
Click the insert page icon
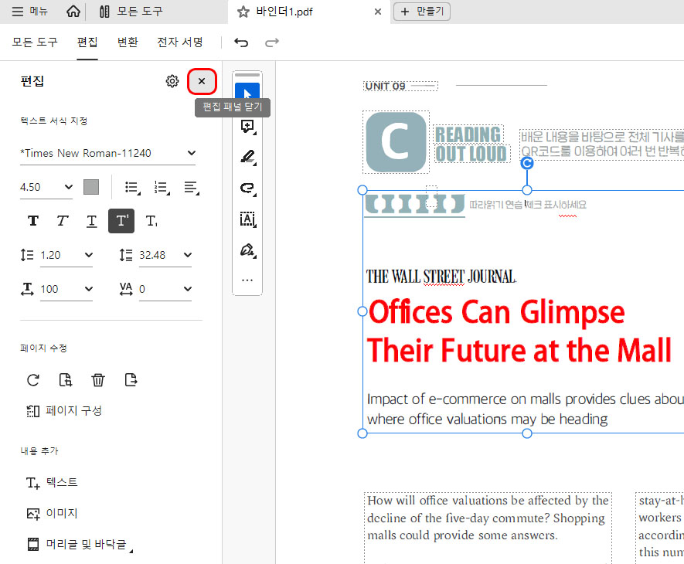(131, 380)
